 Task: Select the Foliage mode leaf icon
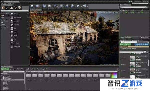click(15, 8)
